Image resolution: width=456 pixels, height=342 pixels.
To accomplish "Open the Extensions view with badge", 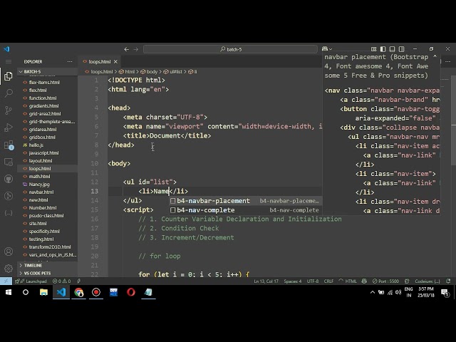I will coord(9,145).
